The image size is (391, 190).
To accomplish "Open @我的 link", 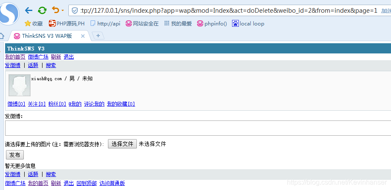I will [x=75, y=104].
